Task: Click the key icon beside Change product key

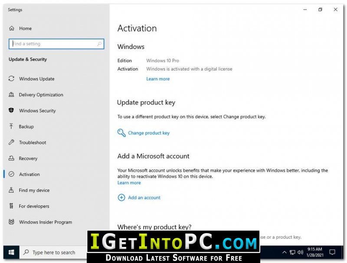Action: 121,133
